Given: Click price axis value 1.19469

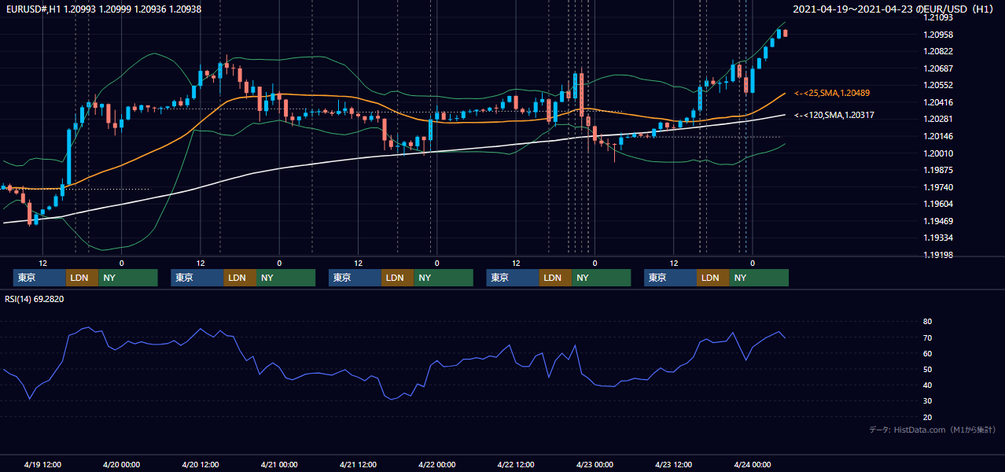Looking at the screenshot, I should click(x=938, y=221).
